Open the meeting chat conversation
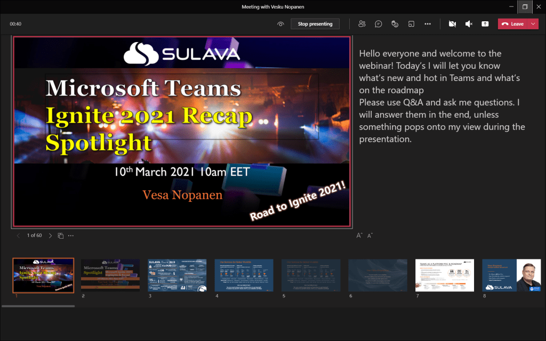 (379, 24)
